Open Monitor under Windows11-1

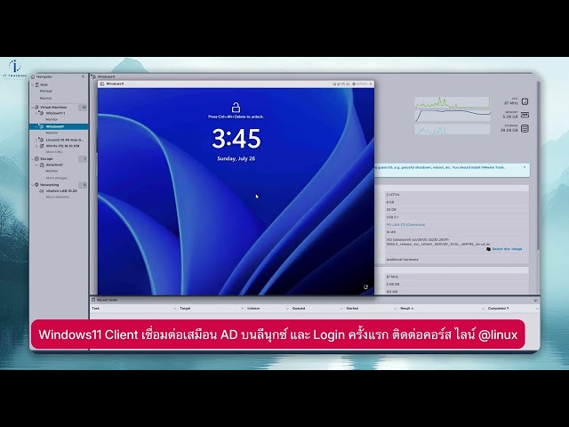click(52, 119)
